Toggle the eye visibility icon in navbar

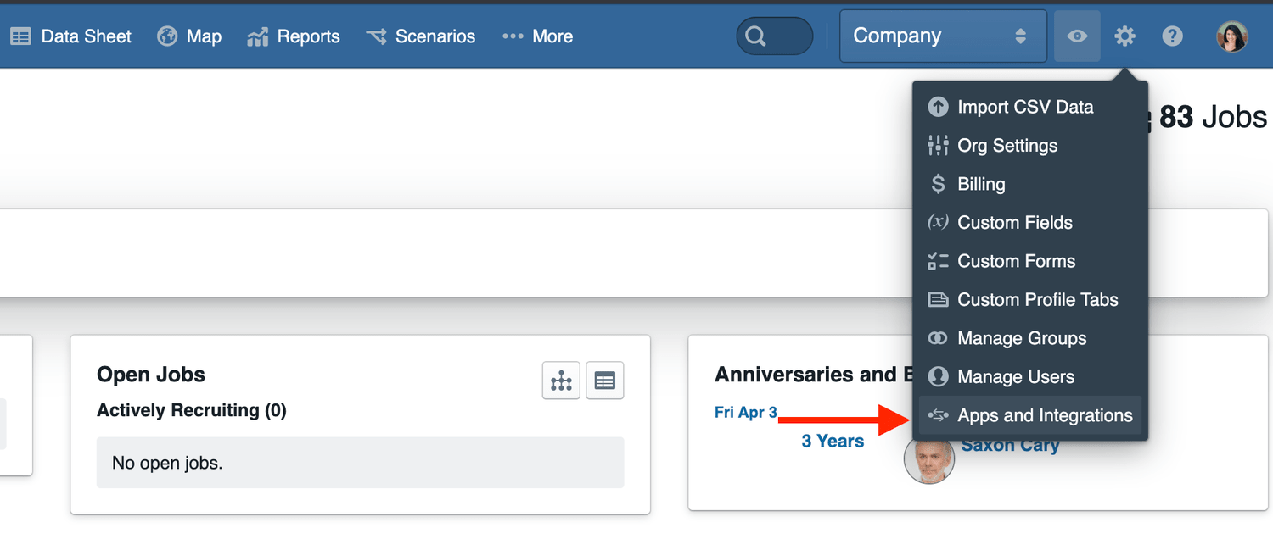click(x=1077, y=36)
